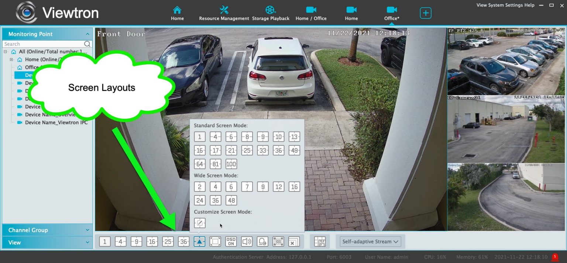Viewport: 567px width, 263px height.
Task: Close all video channels with the X icon
Action: 294,242
